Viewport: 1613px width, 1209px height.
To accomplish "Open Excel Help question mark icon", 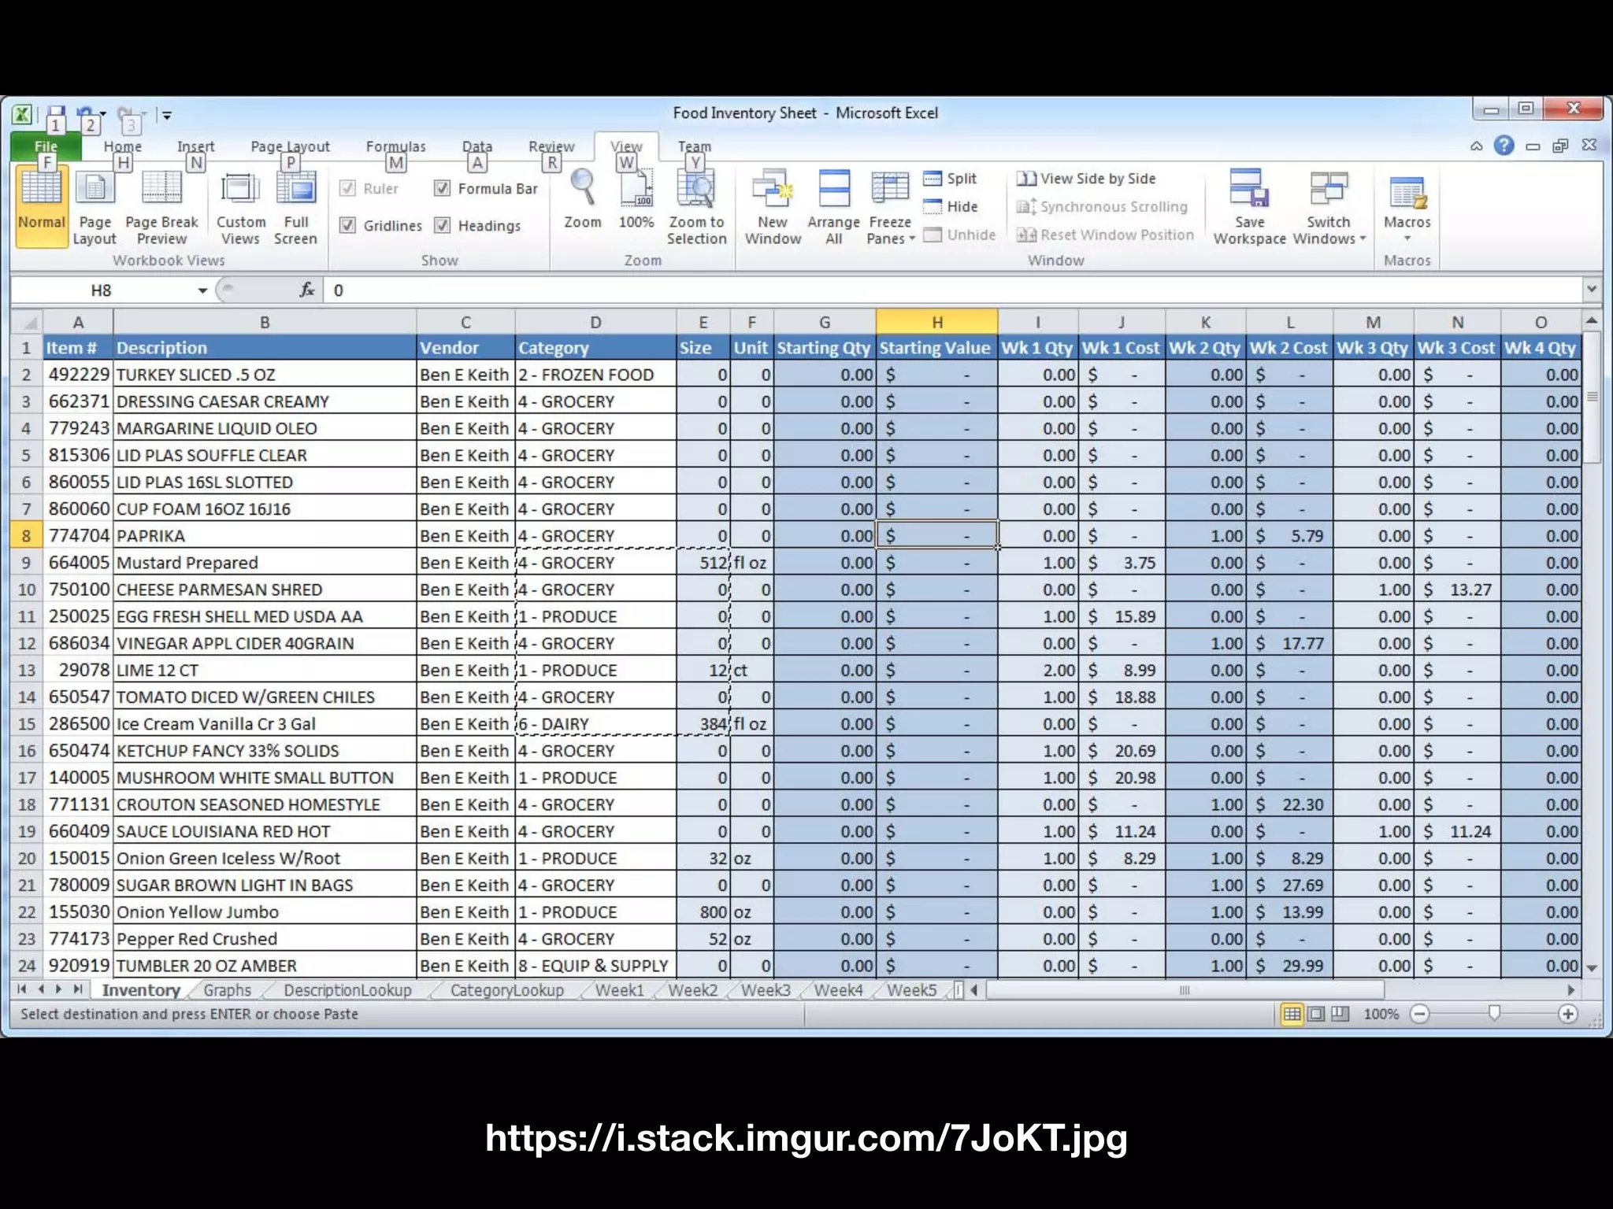I will tap(1504, 146).
